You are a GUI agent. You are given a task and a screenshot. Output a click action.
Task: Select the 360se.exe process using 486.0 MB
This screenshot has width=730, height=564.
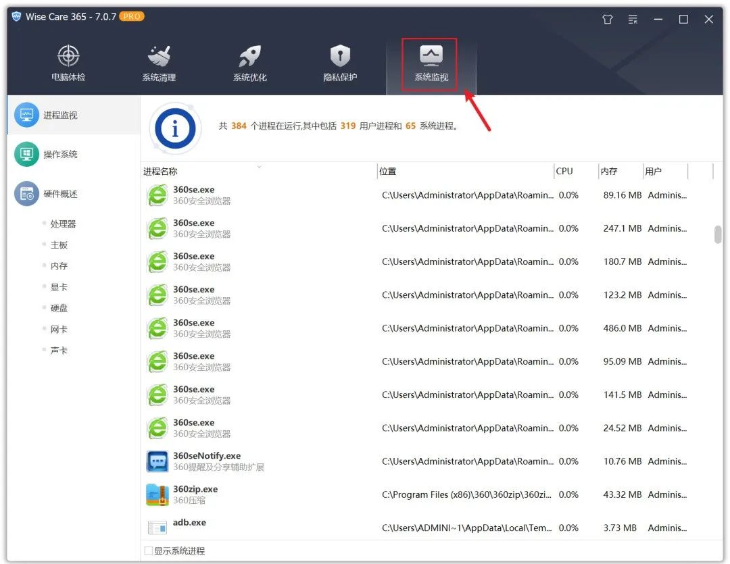tap(427, 328)
